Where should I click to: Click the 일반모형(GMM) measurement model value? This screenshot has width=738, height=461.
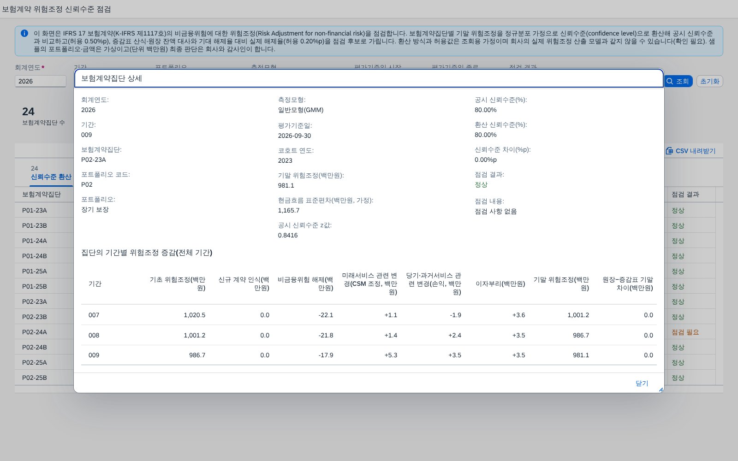pos(301,110)
